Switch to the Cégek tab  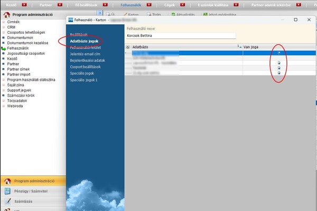pos(170,5)
